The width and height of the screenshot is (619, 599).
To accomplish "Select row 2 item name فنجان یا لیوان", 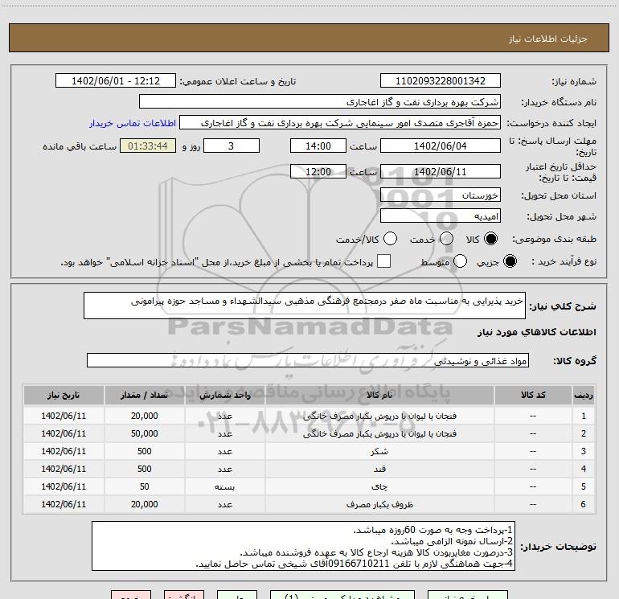I will coord(379,433).
